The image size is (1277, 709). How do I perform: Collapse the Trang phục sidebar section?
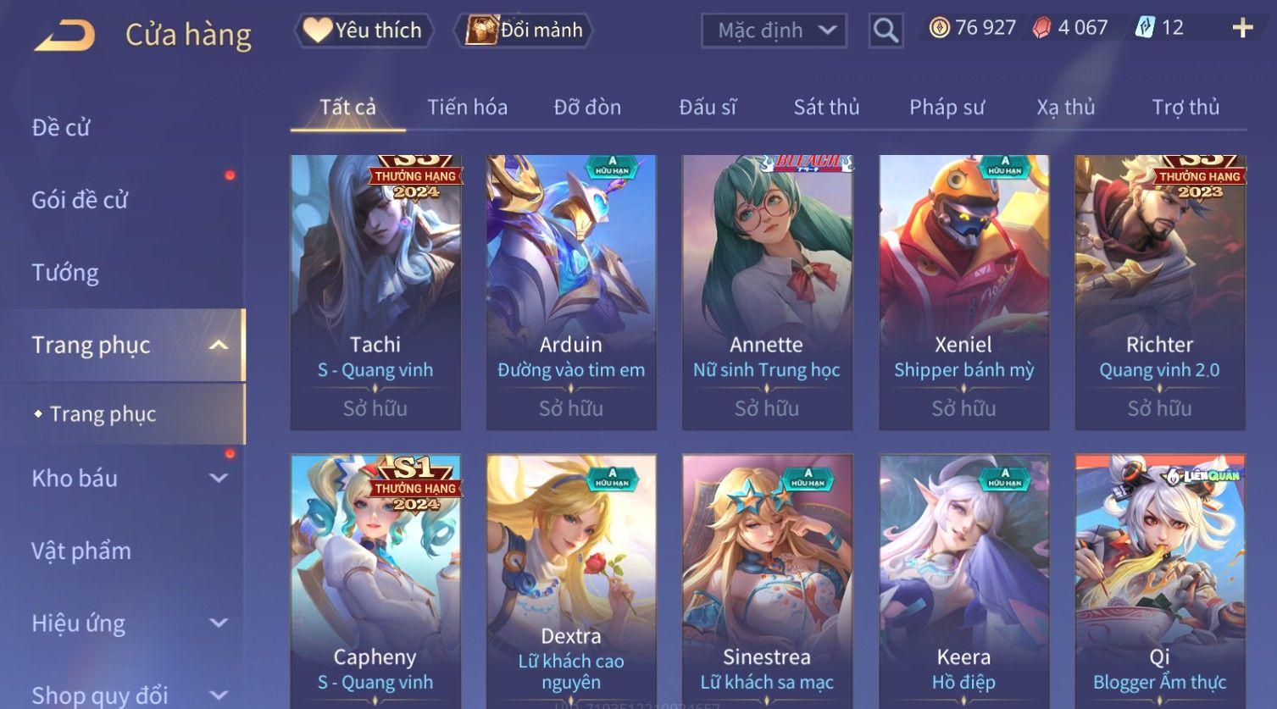tap(219, 345)
